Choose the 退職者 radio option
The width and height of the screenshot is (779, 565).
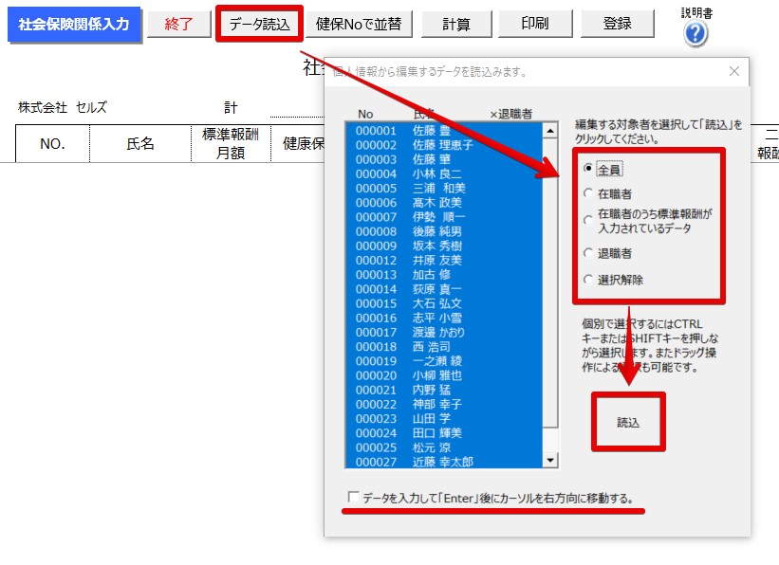click(589, 253)
